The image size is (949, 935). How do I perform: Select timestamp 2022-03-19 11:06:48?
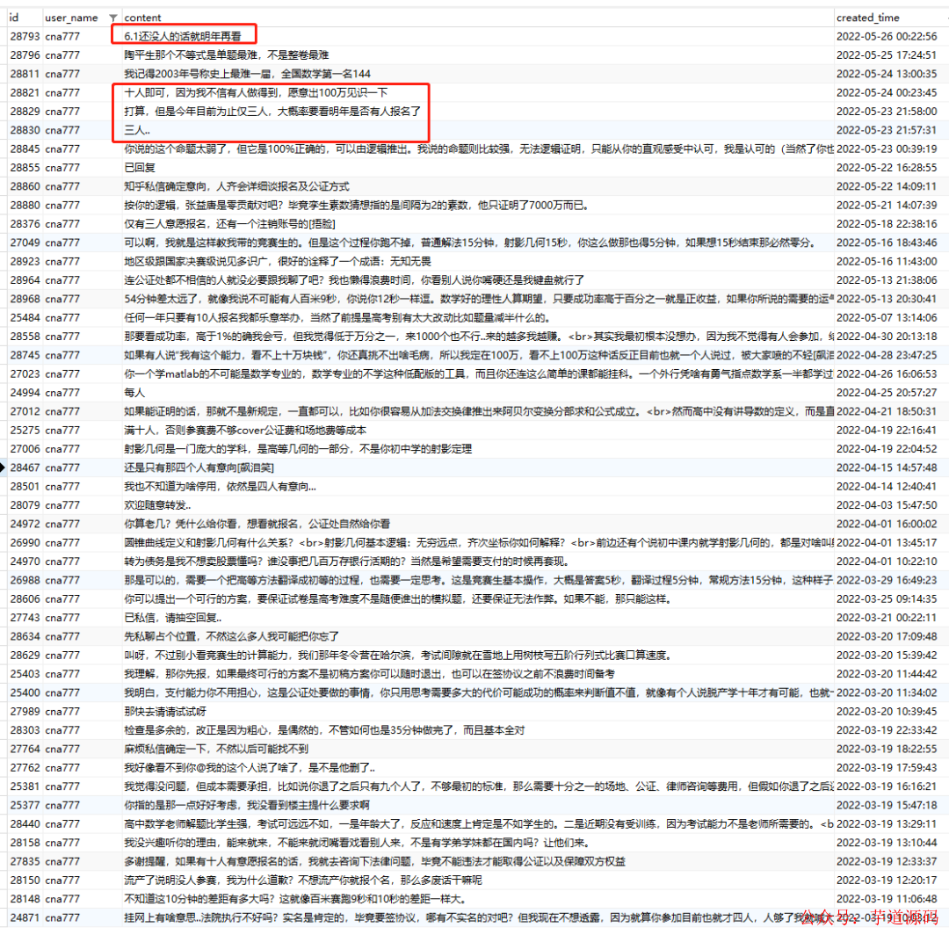point(887,899)
